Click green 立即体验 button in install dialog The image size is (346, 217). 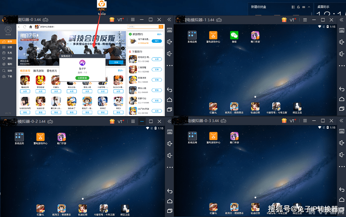click(82, 78)
